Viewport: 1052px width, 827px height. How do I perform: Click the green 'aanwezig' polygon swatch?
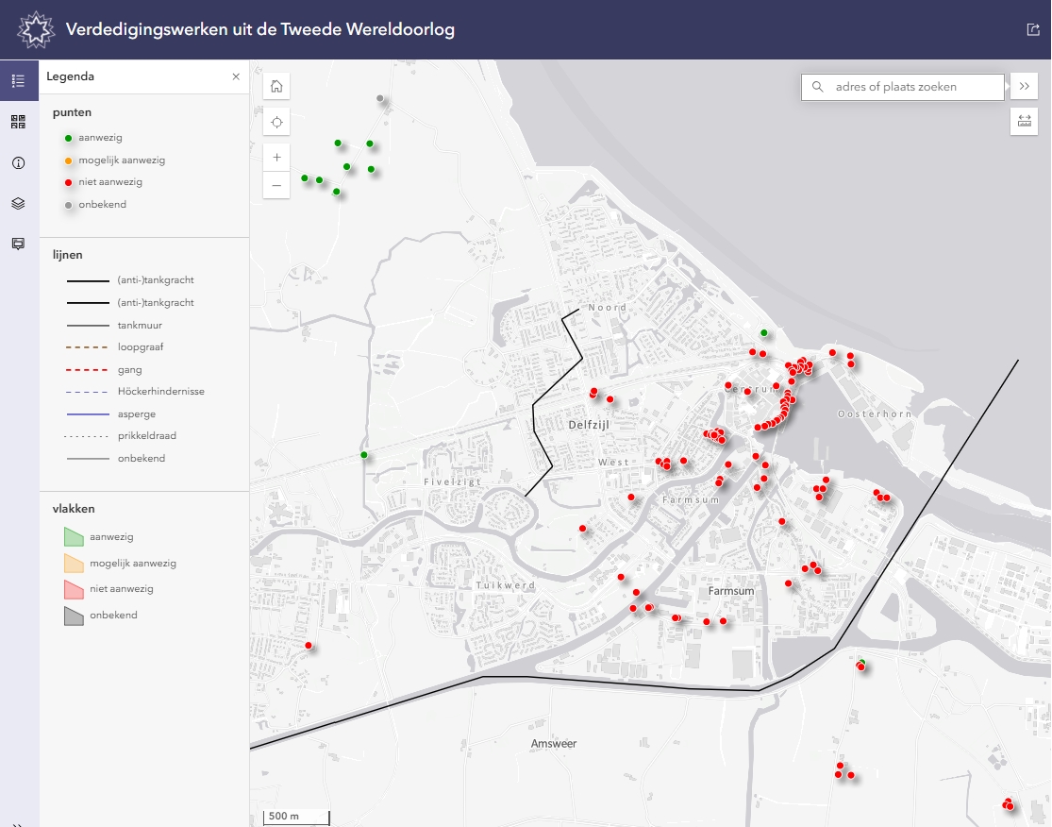coord(74,536)
